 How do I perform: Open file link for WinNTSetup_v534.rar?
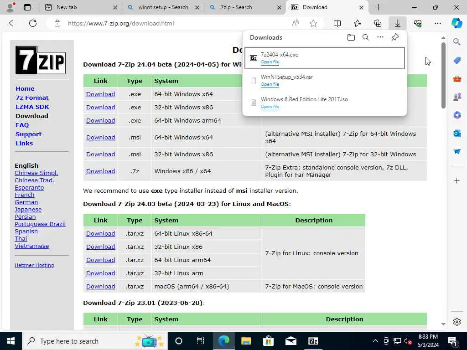(270, 84)
